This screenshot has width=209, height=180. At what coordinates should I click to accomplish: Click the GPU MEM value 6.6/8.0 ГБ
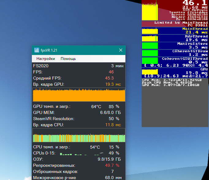[x=111, y=113]
